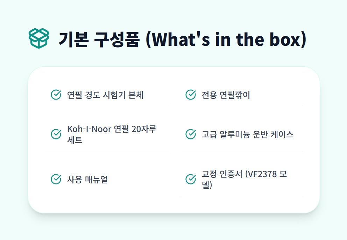Toggle the check mark next to 사용 매뉴얼
347x240 pixels.
pos(56,179)
